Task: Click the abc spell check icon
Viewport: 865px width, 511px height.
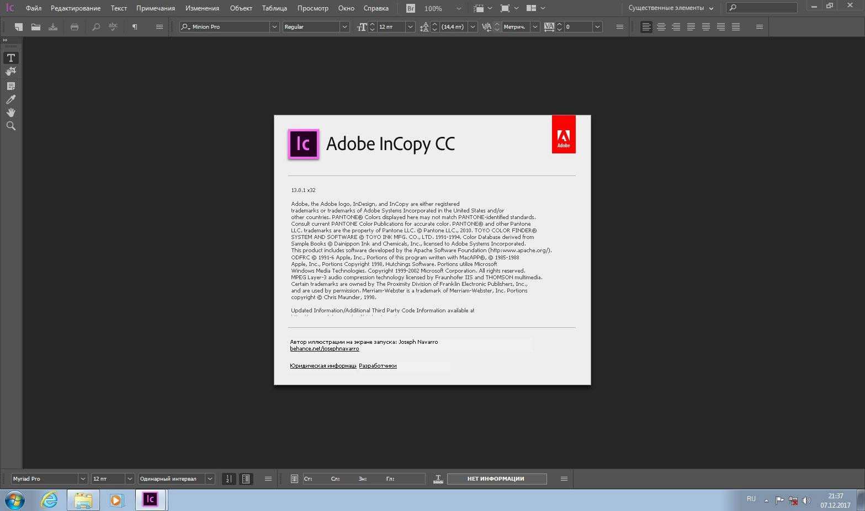Action: coord(113,26)
